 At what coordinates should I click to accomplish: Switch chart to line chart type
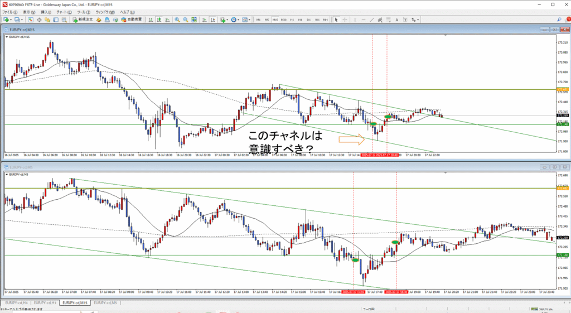coord(167,20)
